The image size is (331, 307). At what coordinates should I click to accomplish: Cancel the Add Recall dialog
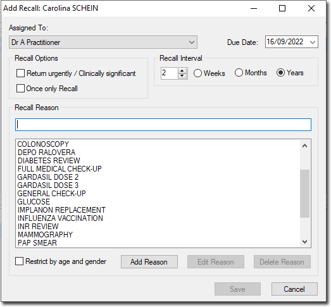coord(294,289)
